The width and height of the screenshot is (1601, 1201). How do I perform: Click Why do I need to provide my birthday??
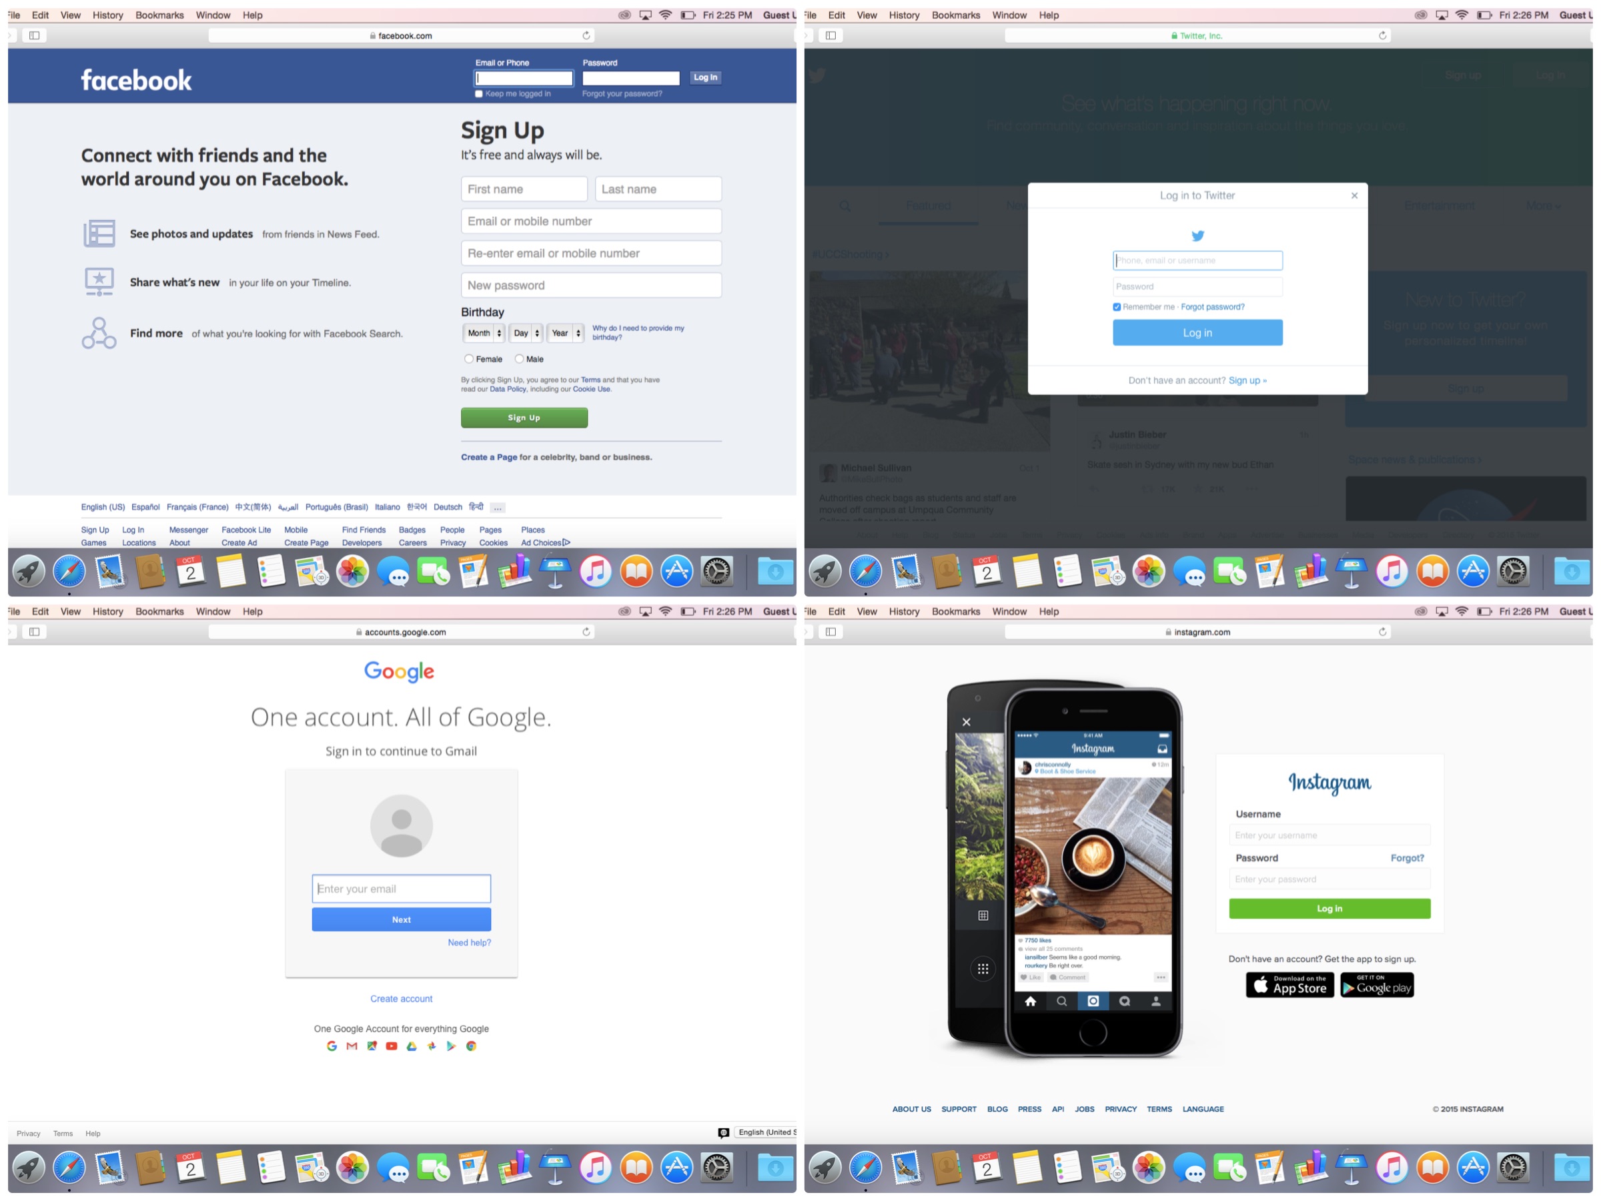[638, 333]
